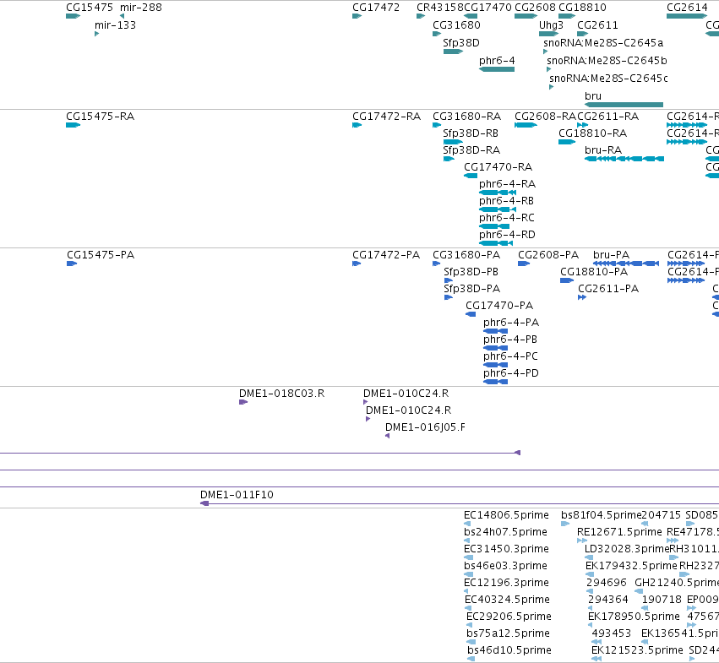Click the phr6-4-RB transcript label
719x663 pixels.
(506, 201)
